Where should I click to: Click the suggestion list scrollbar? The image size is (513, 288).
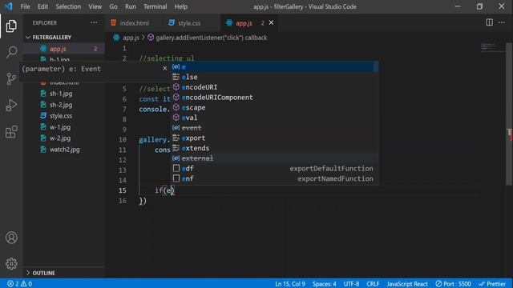tap(376, 67)
